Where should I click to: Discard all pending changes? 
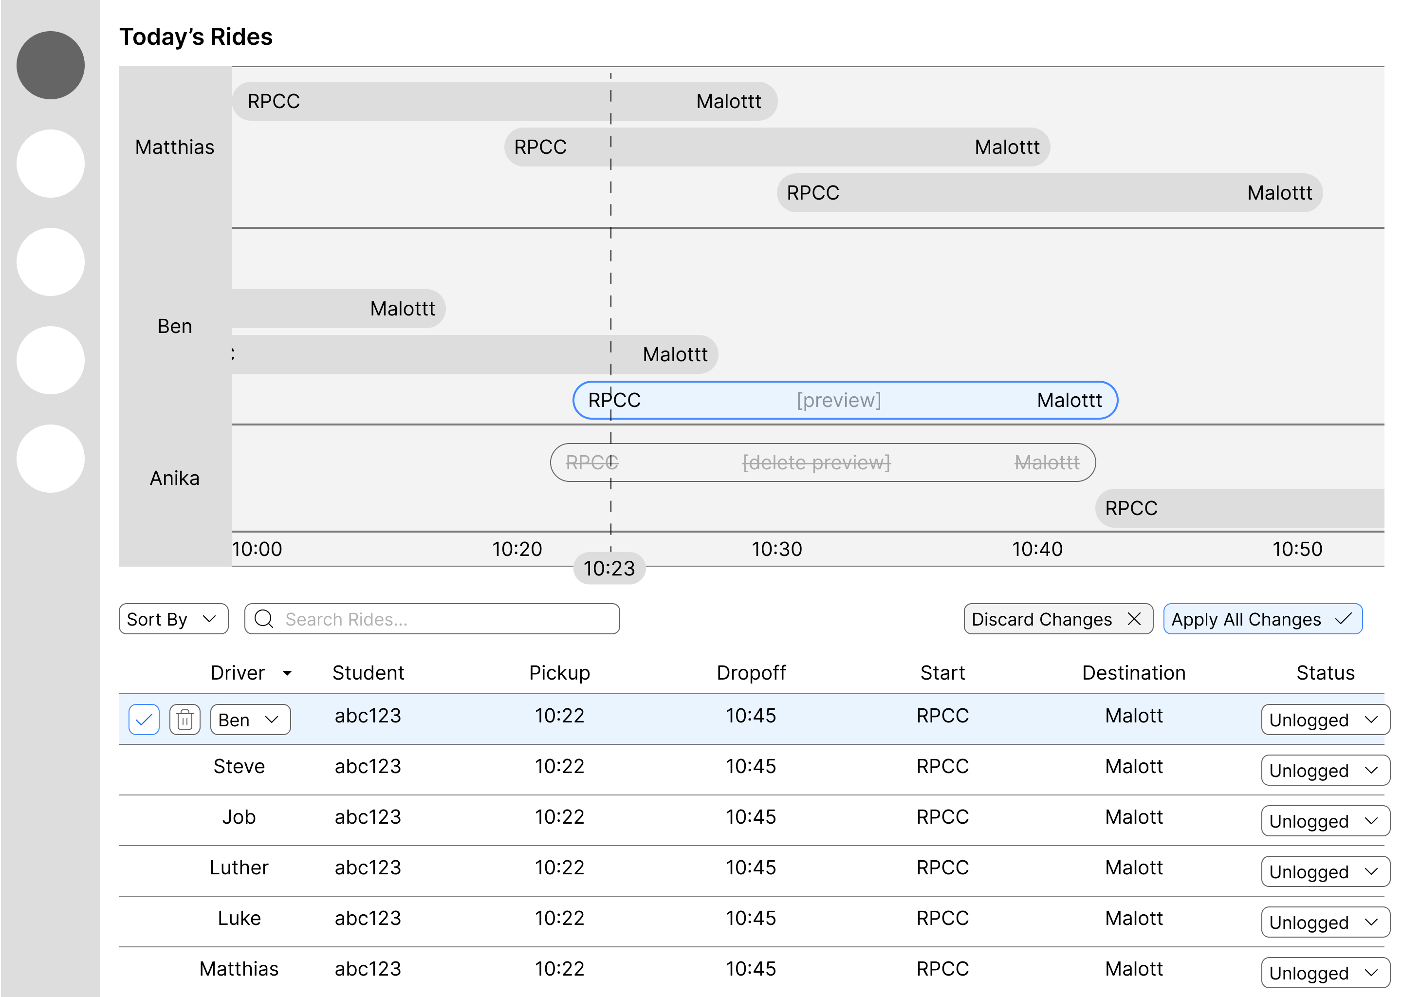(x=1058, y=619)
